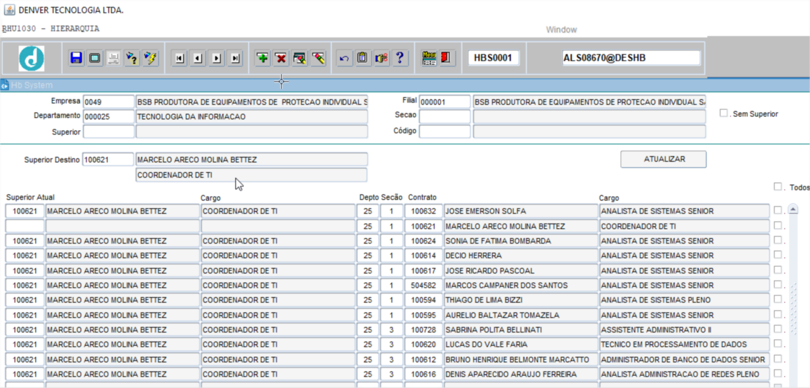Screen dimensions: 810x388
Task: Click the TECNOLOGIA DA INFORMACAO description
Action: click(x=252, y=116)
